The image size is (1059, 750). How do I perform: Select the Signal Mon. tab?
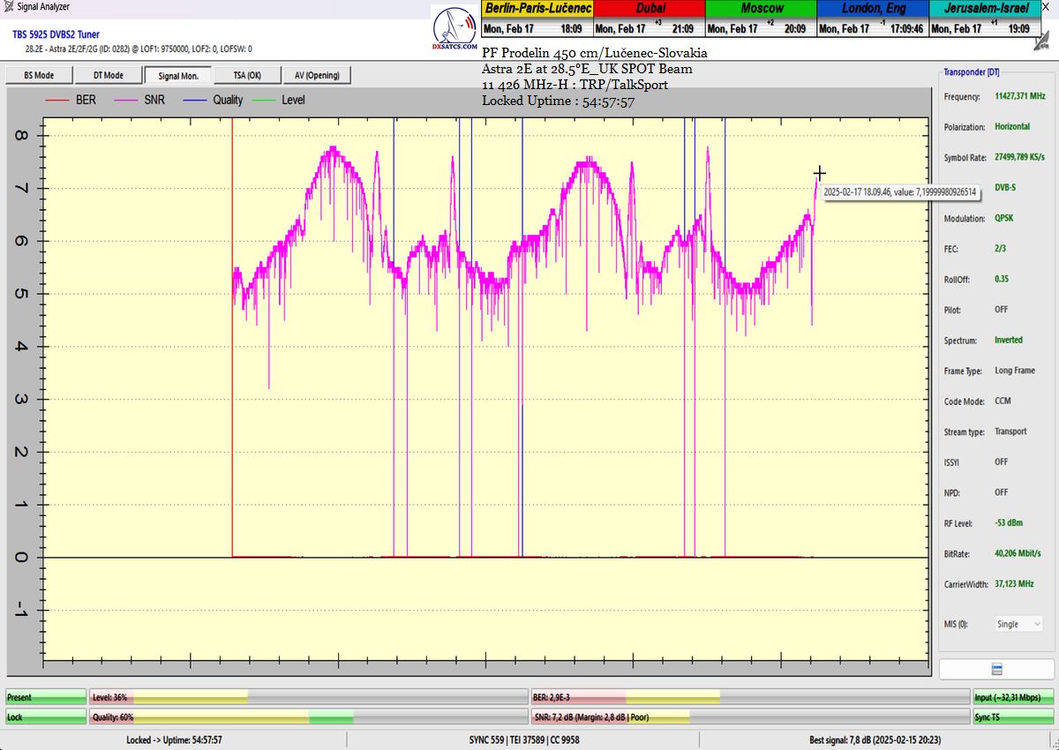coord(177,76)
